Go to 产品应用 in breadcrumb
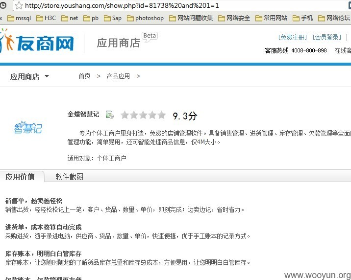This screenshot has height=280, width=351. (x=118, y=76)
